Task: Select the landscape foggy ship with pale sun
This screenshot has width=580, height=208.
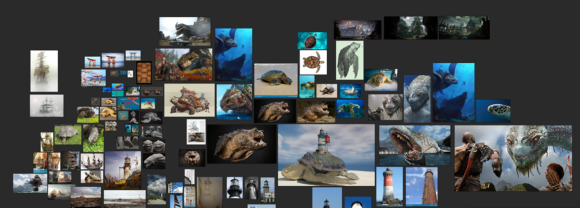Action: [46, 105]
